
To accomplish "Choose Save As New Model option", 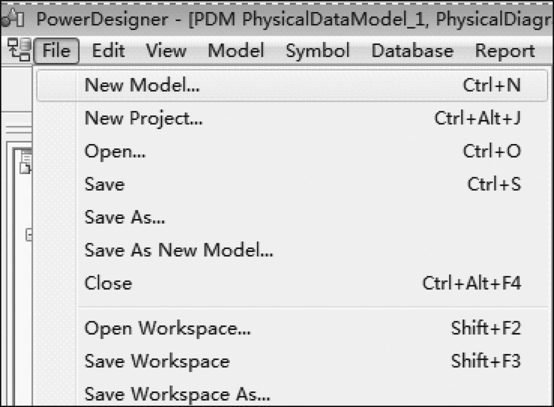I will pyautogui.click(x=179, y=250).
